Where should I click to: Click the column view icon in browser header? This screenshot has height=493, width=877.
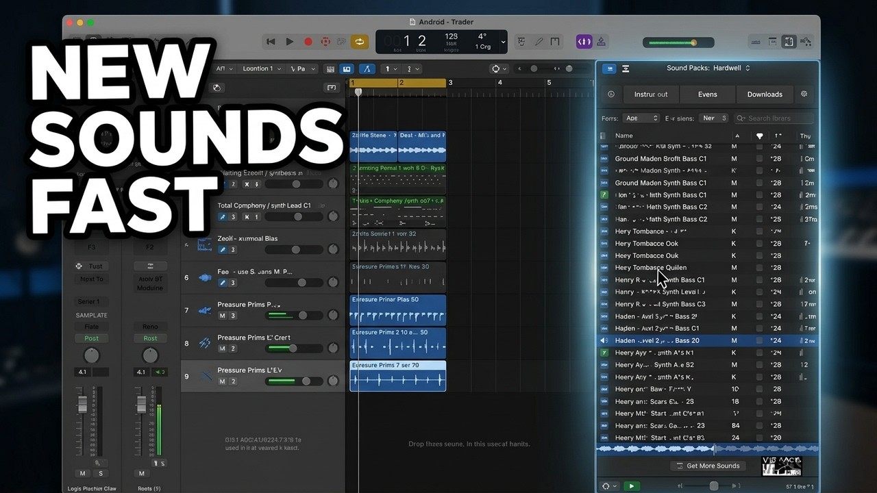pyautogui.click(x=626, y=68)
